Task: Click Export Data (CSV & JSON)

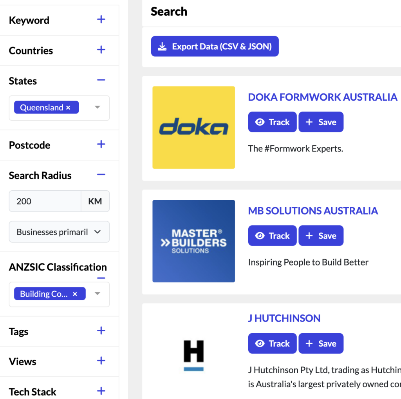Action: click(x=215, y=46)
